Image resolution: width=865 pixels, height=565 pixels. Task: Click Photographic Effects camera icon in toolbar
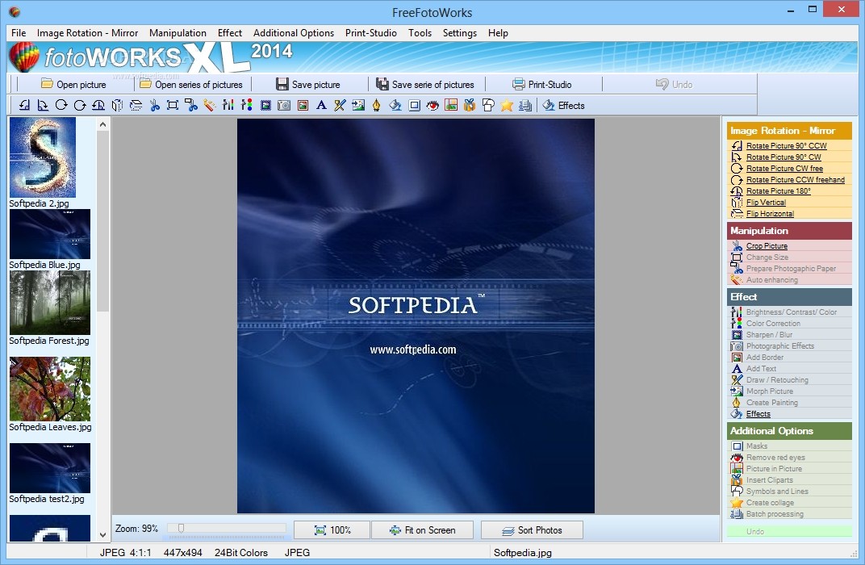point(284,105)
